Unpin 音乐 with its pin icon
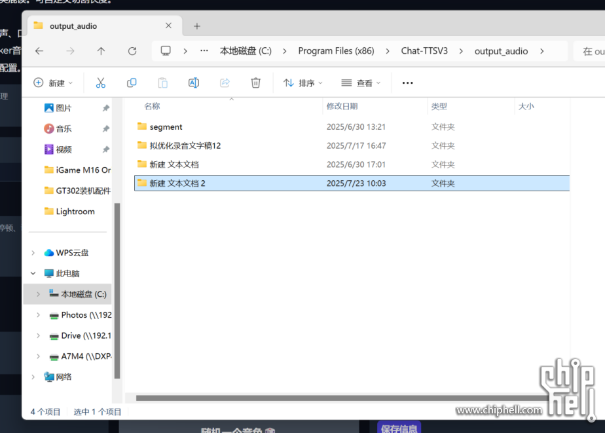This screenshot has width=605, height=433. pyautogui.click(x=105, y=129)
